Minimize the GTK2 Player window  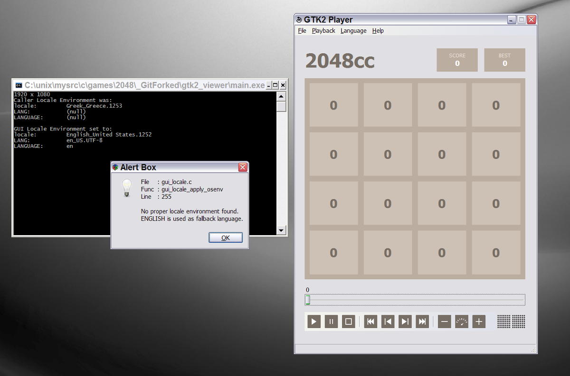(x=511, y=20)
